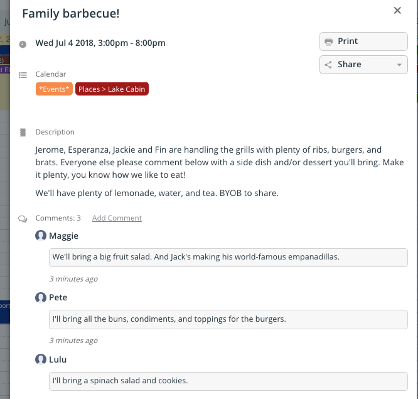The image size is (418, 399).
Task: Close the event details dialog
Action: tap(397, 11)
